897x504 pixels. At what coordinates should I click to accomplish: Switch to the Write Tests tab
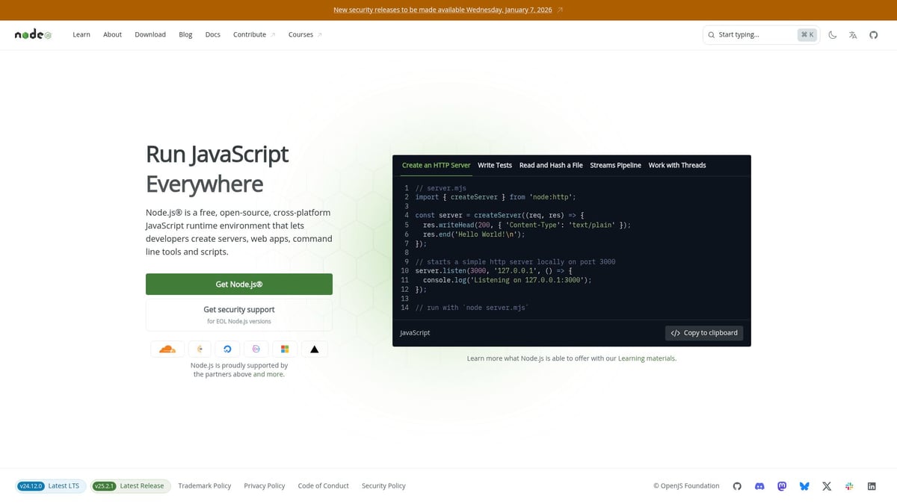click(x=495, y=165)
